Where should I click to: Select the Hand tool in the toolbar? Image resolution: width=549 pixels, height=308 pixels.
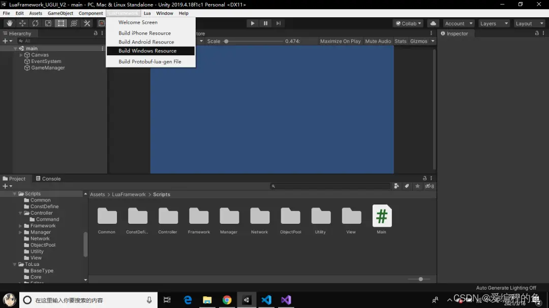click(x=9, y=23)
